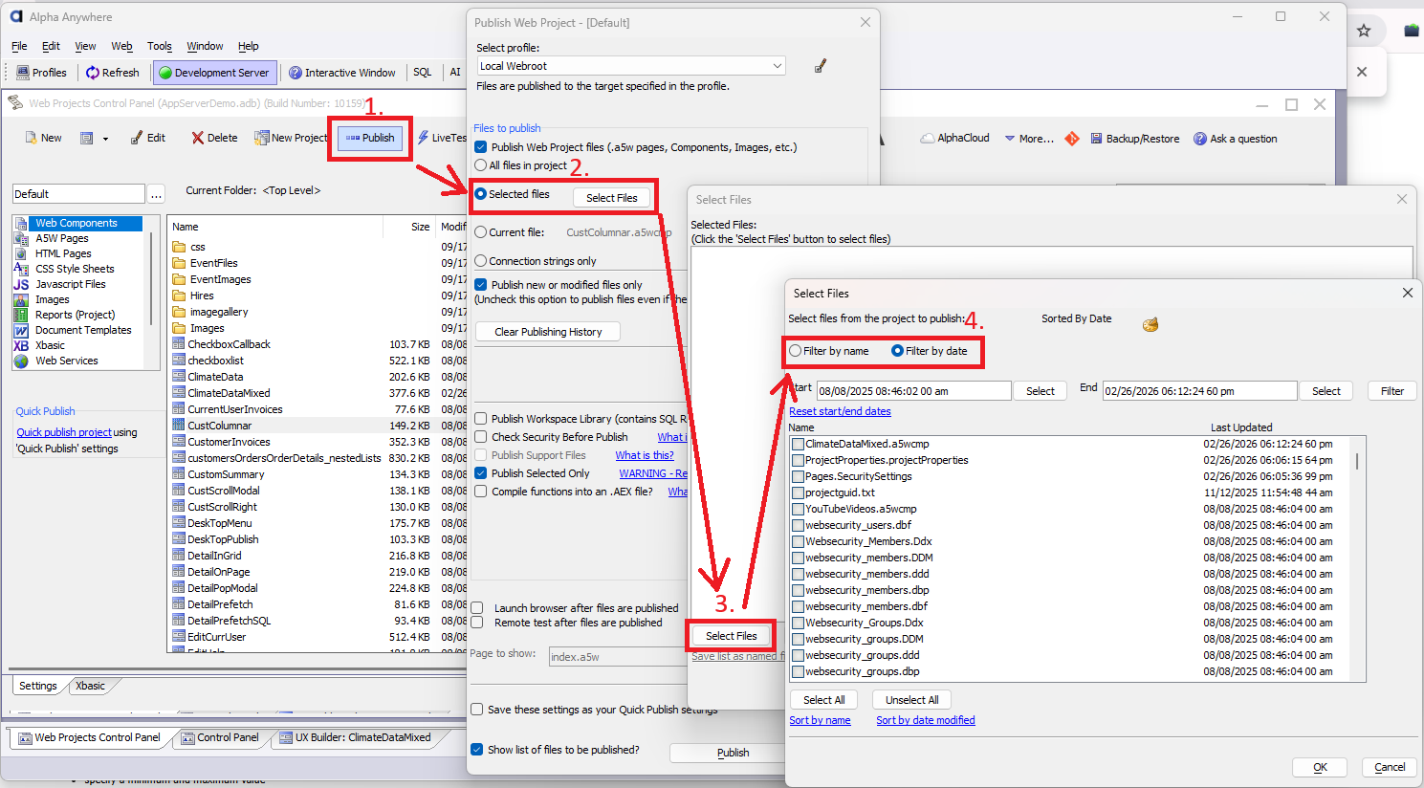The width and height of the screenshot is (1424, 788).
Task: Click the Filter button
Action: coord(1392,391)
